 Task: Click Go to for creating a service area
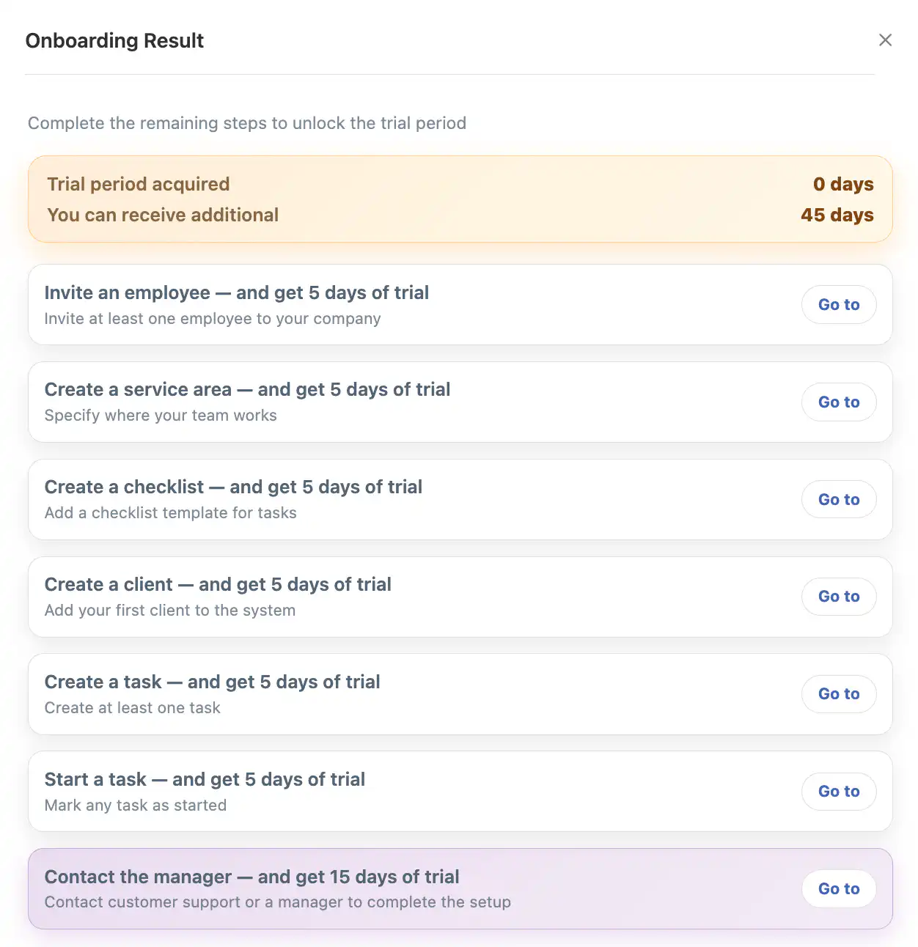click(x=839, y=402)
